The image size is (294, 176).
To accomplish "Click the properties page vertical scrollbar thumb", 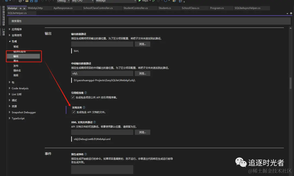I will click(291, 83).
